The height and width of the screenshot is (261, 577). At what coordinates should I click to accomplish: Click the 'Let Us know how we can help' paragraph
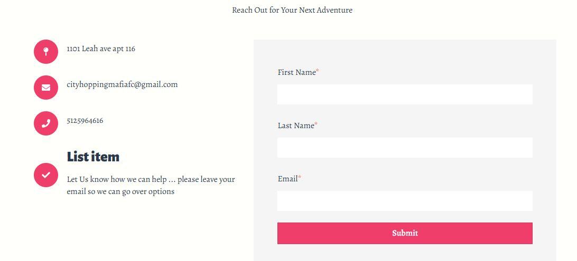151,186
